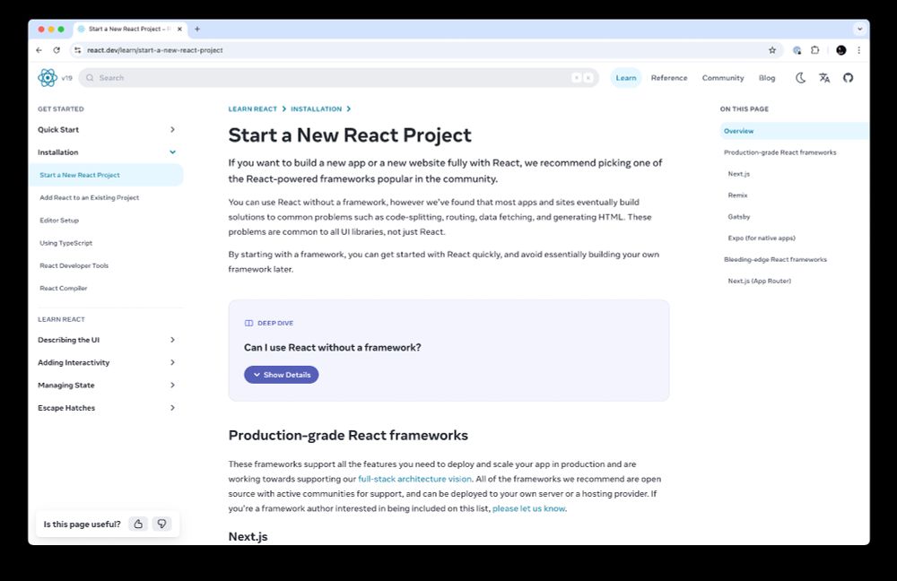Open Editor Setup page
Viewport: 897px width, 581px height.
pyautogui.click(x=59, y=221)
